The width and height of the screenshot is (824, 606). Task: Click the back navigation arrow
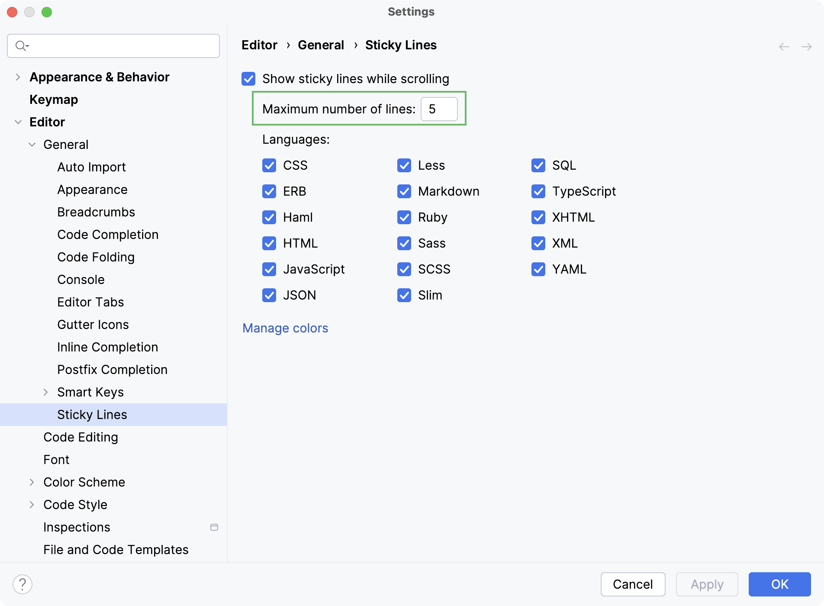tap(783, 47)
